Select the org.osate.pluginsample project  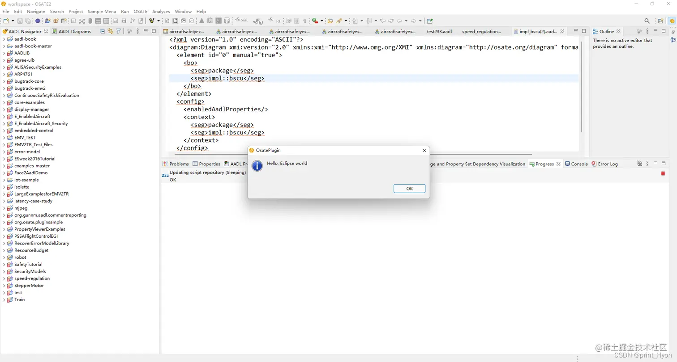(39, 222)
